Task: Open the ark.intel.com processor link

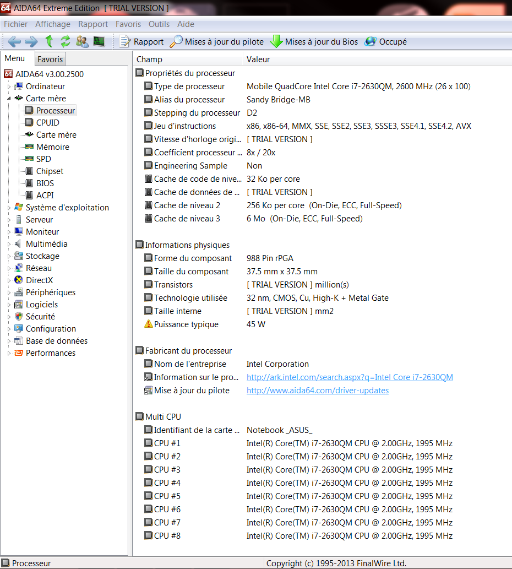Action: 350,377
